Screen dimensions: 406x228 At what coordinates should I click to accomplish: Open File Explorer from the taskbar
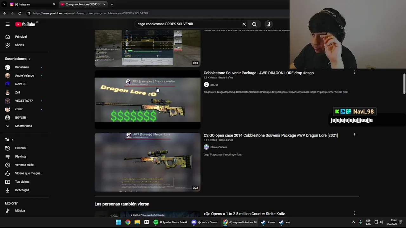(137, 222)
